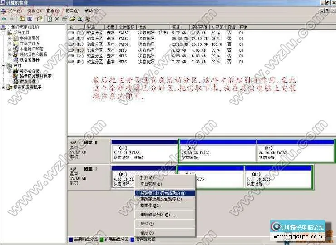Click the Back arrow toolbar icon
Screen dimensions: 336x245
click(4, 19)
